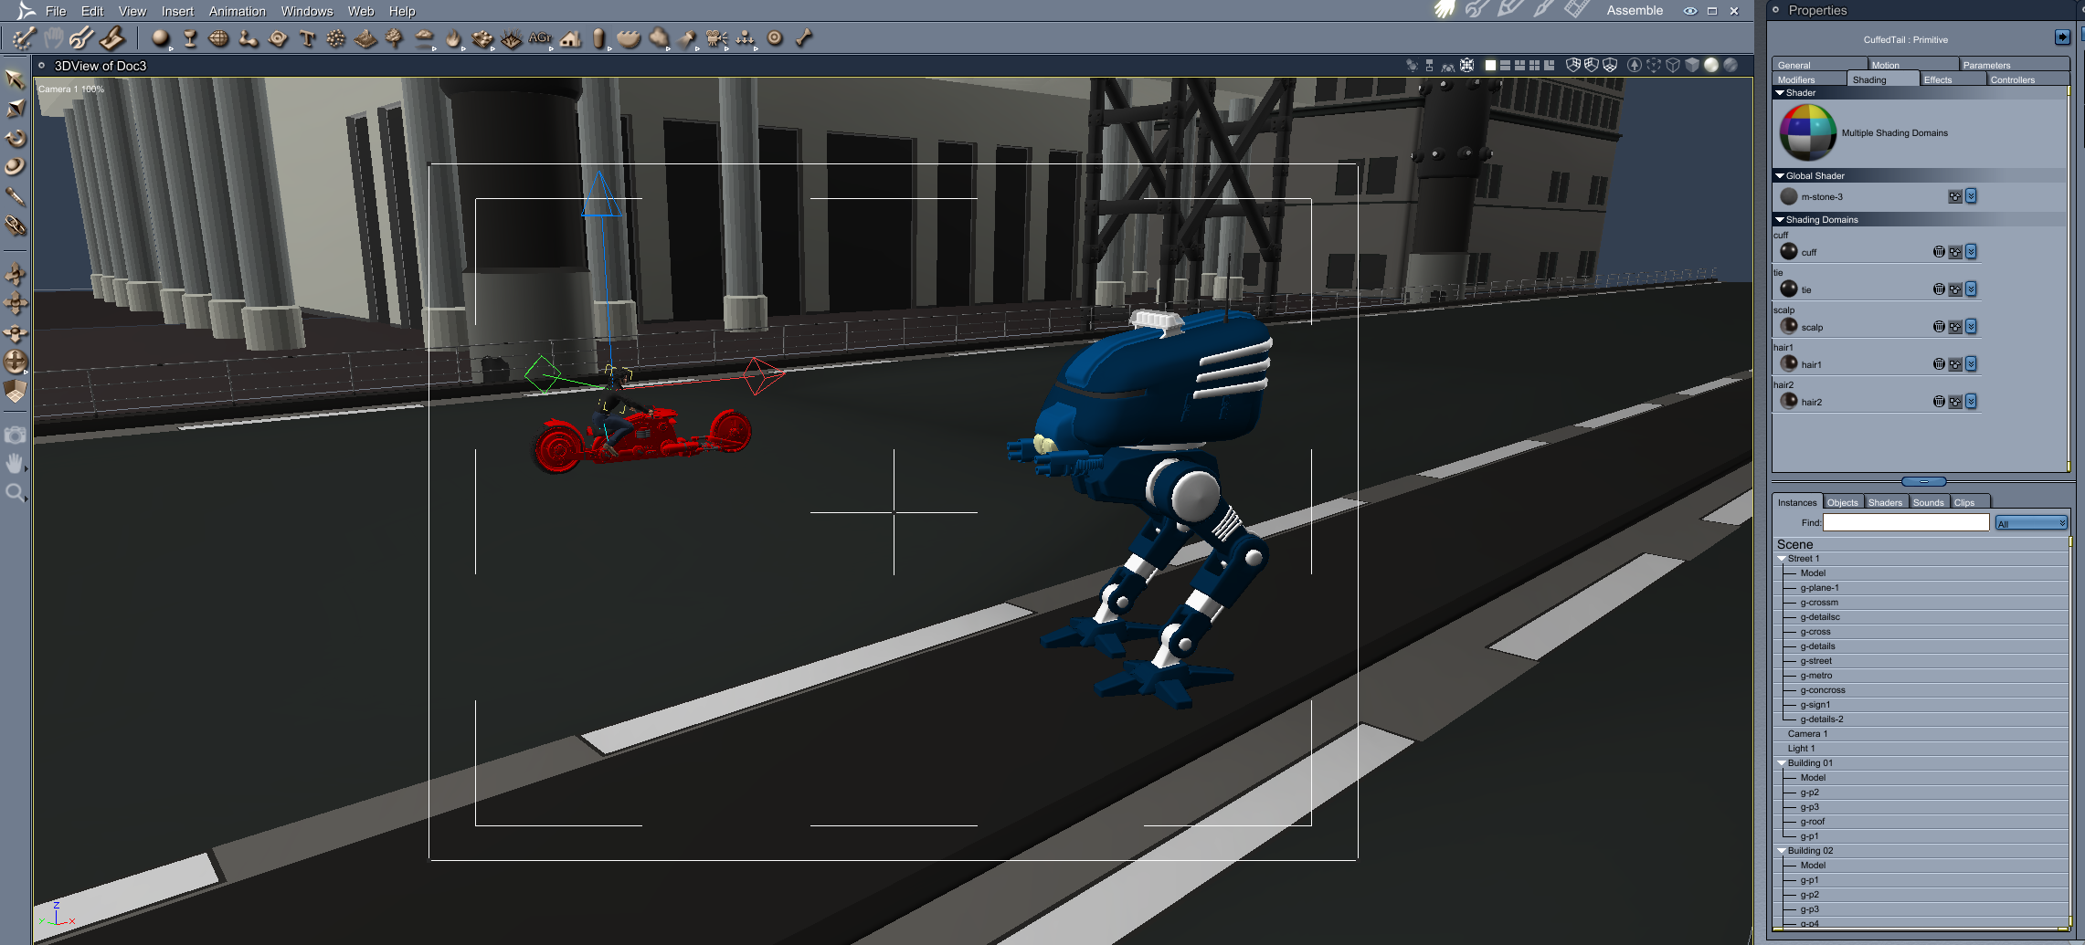
Task: Click the fire primitive icon
Action: [x=453, y=38]
